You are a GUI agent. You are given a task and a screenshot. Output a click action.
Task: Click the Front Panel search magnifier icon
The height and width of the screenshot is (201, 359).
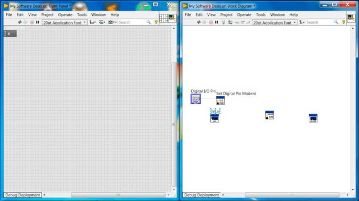(149, 22)
